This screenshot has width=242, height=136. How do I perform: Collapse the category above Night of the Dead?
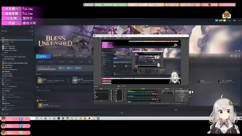[1, 93]
